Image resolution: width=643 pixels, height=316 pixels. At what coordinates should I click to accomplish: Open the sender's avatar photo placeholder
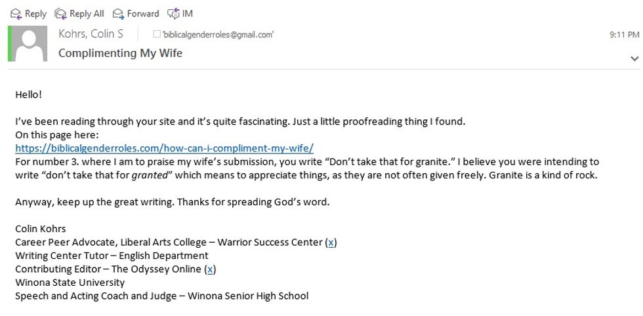coord(30,44)
